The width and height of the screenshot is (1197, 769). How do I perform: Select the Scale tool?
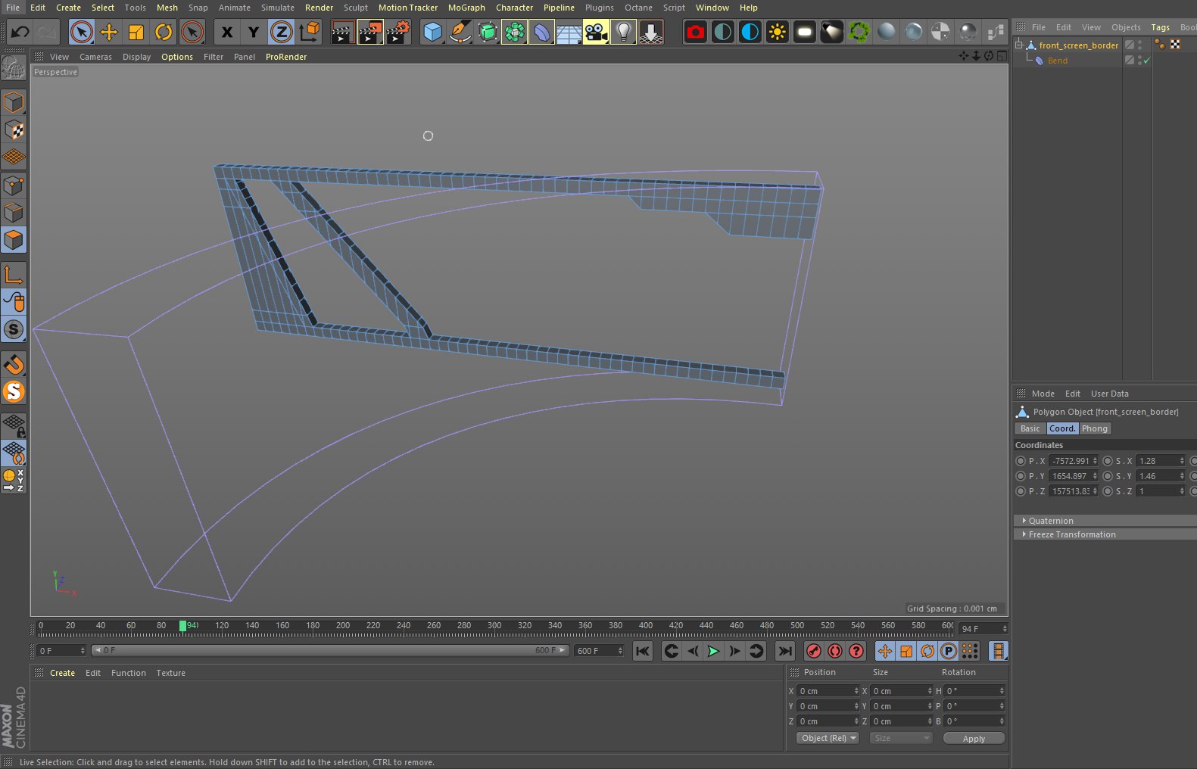136,32
